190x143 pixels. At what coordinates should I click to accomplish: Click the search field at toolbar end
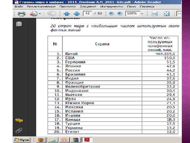pos(179,14)
